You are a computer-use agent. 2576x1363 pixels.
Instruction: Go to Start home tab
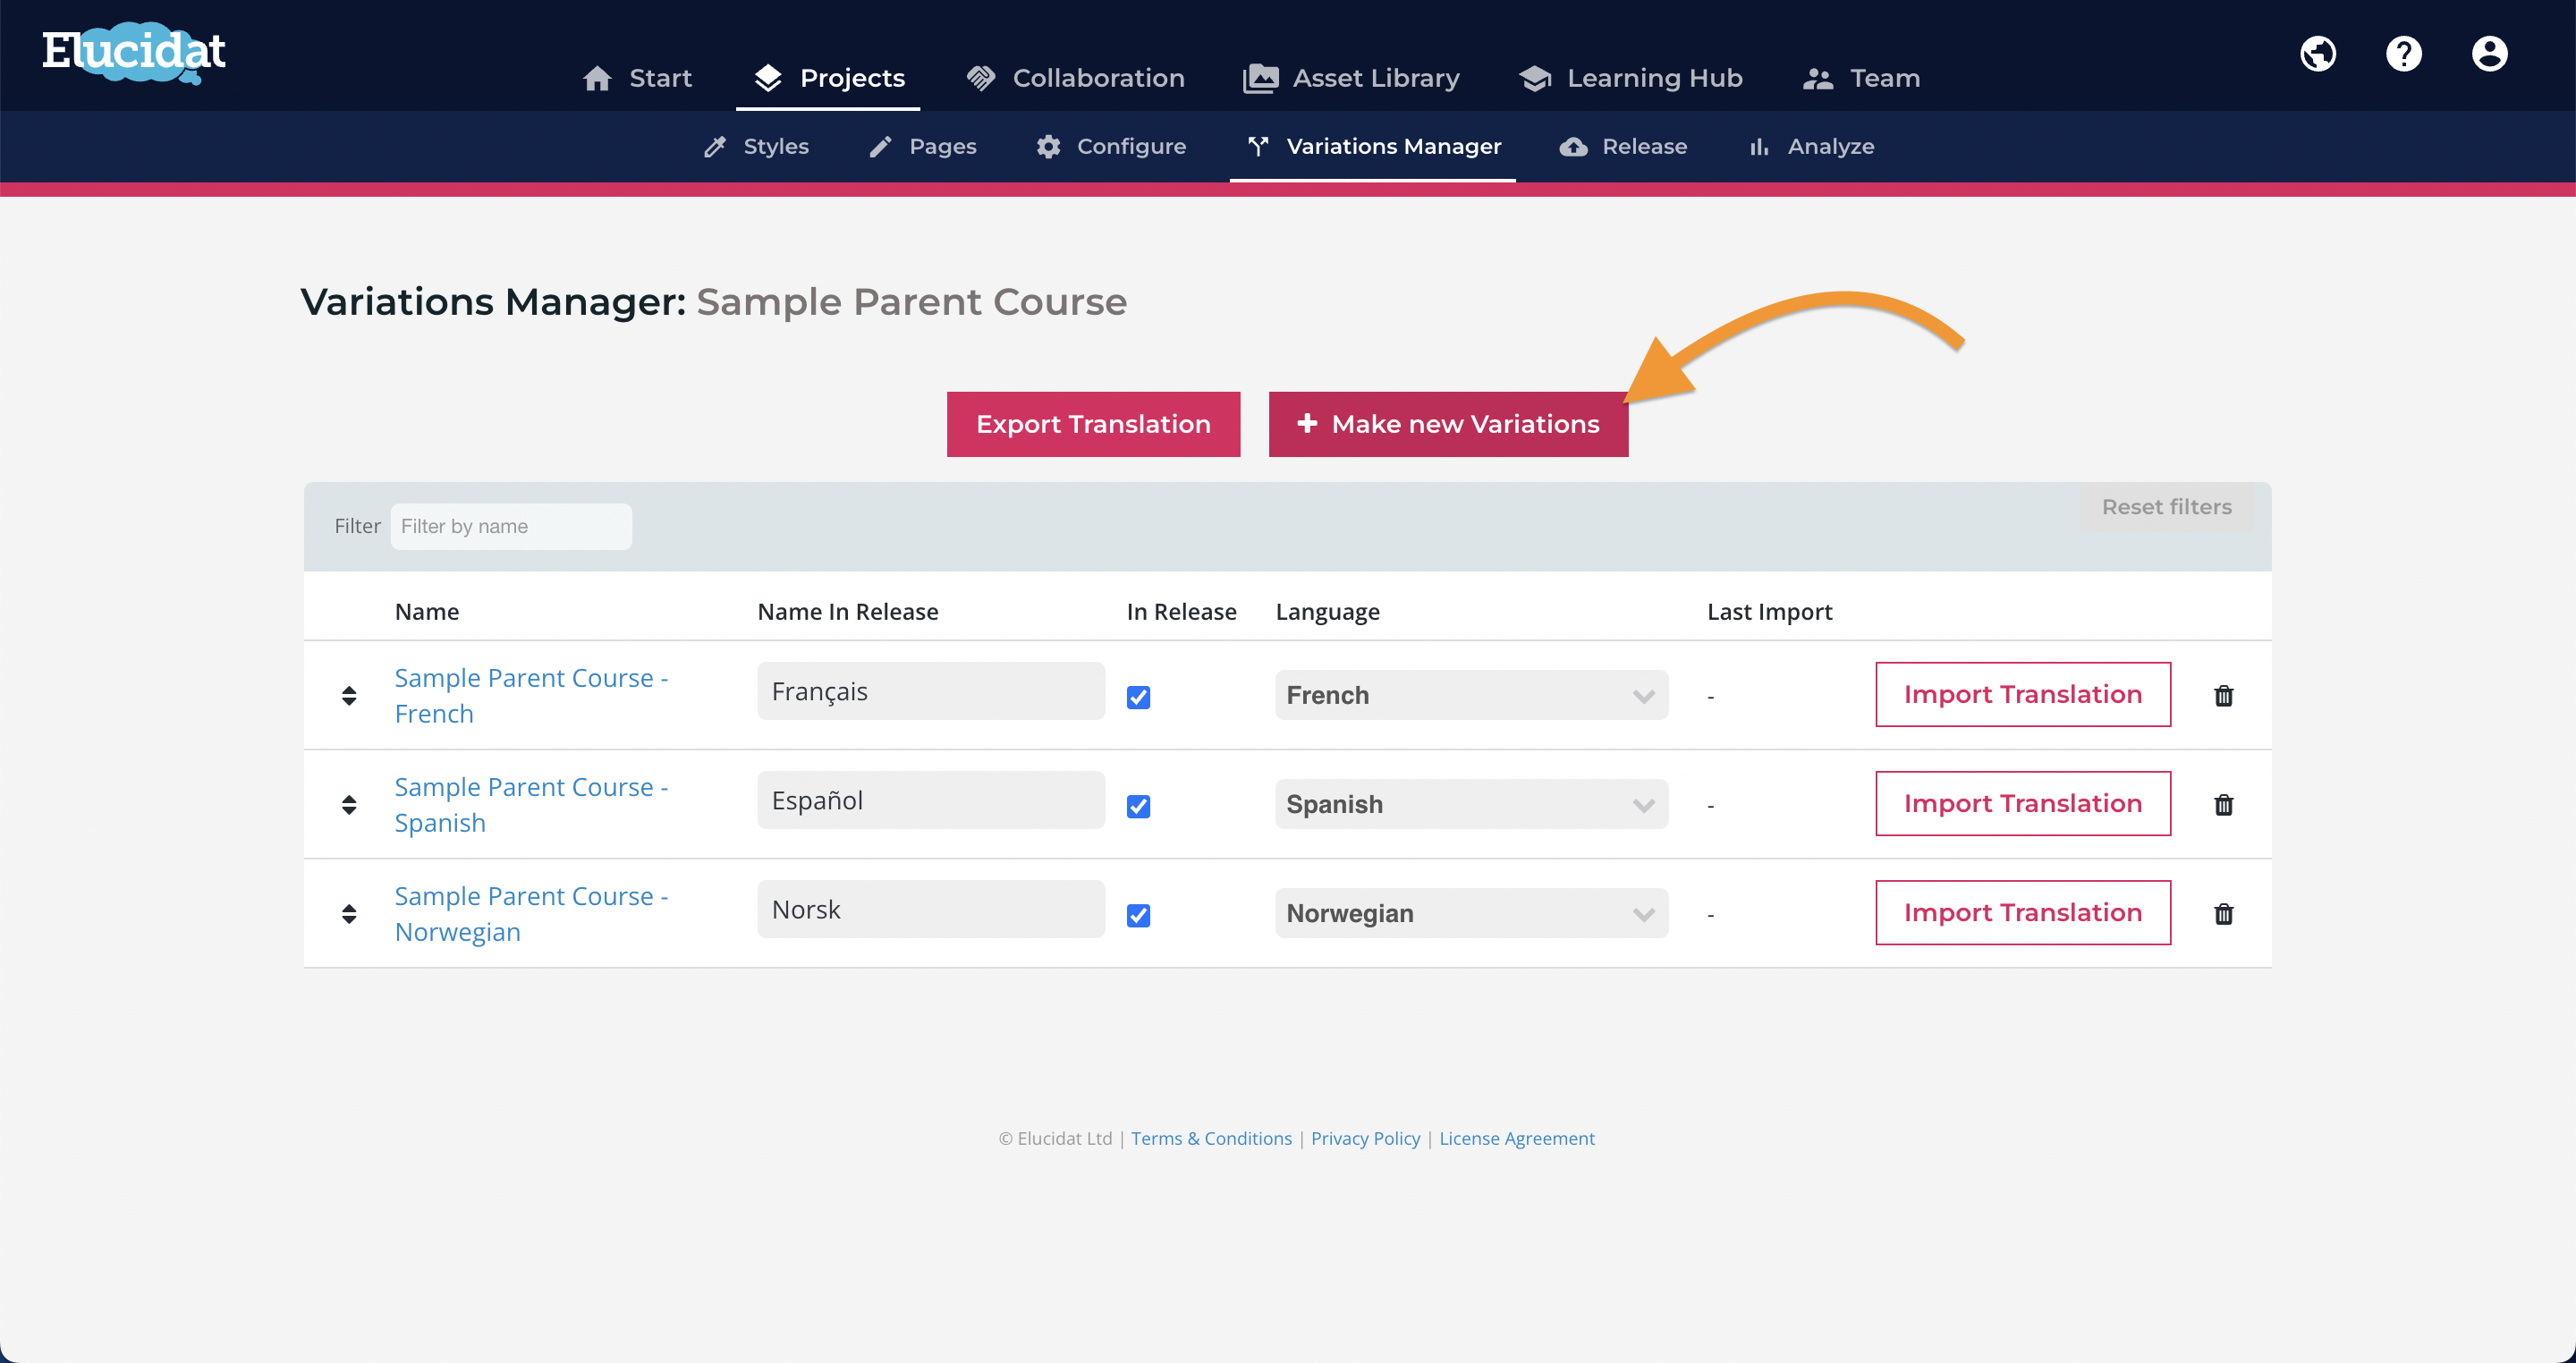637,78
